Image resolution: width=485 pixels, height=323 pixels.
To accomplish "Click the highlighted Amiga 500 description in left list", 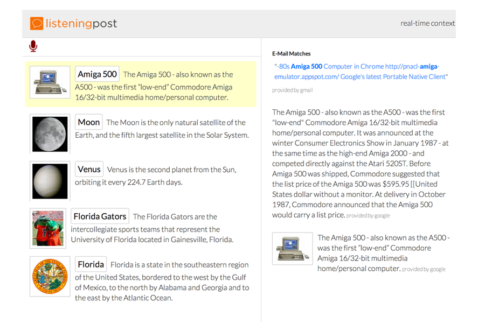I will click(x=154, y=86).
